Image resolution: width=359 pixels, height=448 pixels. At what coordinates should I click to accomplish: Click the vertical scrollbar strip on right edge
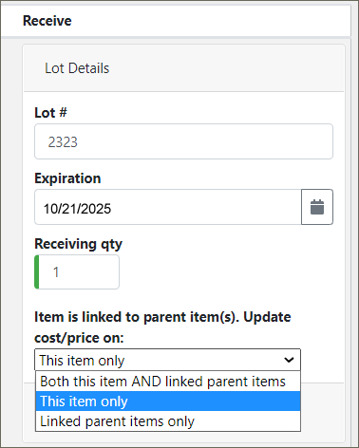pyautogui.click(x=355, y=221)
